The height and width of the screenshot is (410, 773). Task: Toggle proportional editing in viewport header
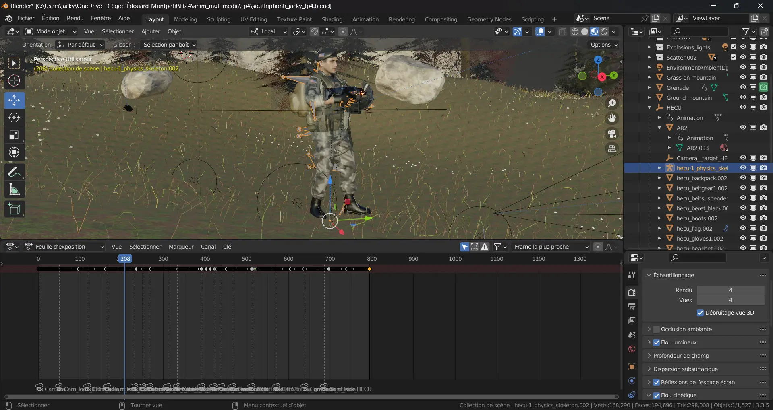click(x=343, y=31)
